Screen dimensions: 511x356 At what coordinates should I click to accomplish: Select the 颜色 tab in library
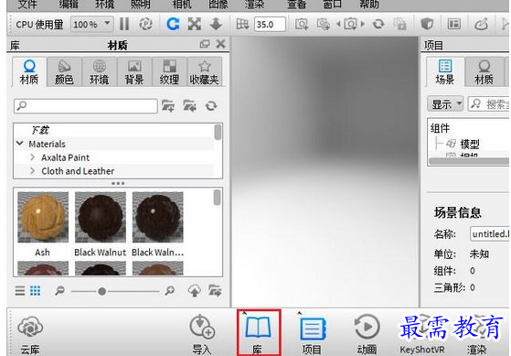pyautogui.click(x=64, y=71)
